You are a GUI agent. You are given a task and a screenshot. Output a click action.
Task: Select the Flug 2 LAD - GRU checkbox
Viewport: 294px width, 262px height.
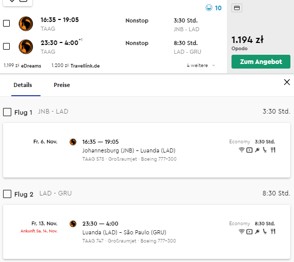click(x=7, y=194)
